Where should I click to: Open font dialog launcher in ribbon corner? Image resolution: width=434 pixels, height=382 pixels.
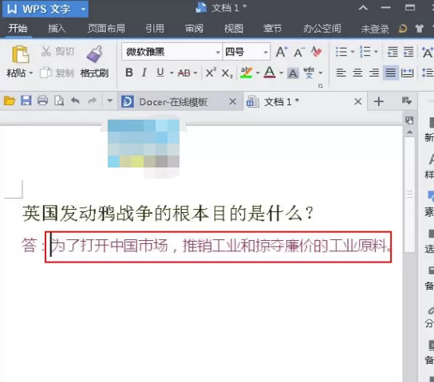(321, 86)
